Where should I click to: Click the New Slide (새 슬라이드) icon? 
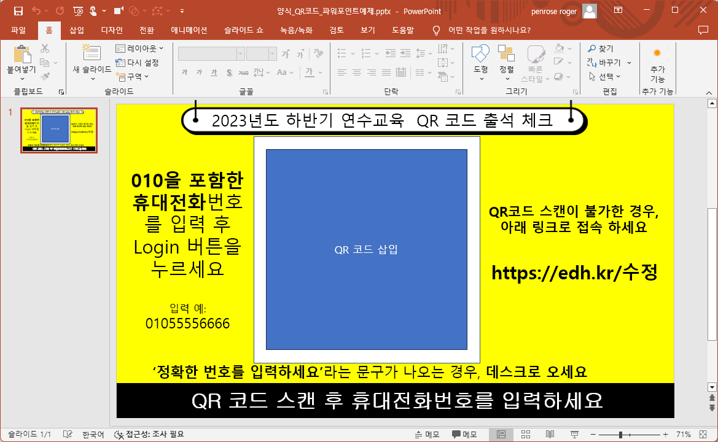coord(92,54)
